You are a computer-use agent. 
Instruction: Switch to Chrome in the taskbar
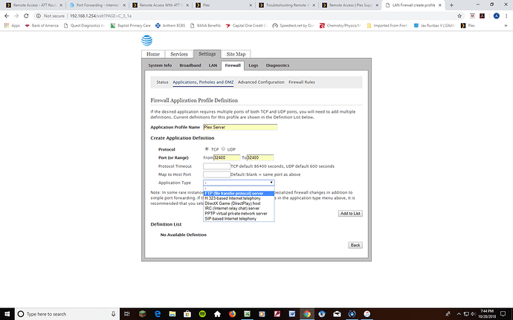pos(307,314)
